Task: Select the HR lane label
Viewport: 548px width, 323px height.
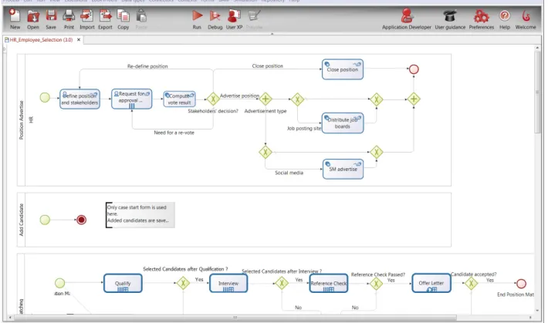Action: [x=31, y=119]
